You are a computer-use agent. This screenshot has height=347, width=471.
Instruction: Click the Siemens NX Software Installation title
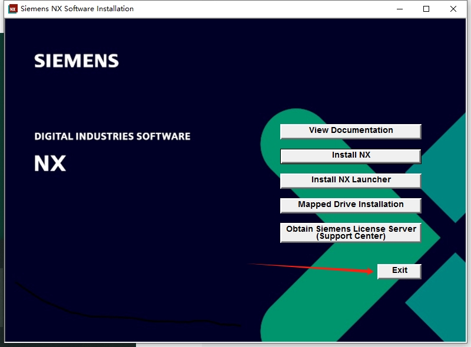pyautogui.click(x=77, y=9)
